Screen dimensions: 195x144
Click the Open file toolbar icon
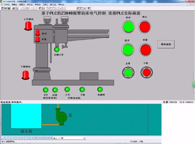pos(6,8)
